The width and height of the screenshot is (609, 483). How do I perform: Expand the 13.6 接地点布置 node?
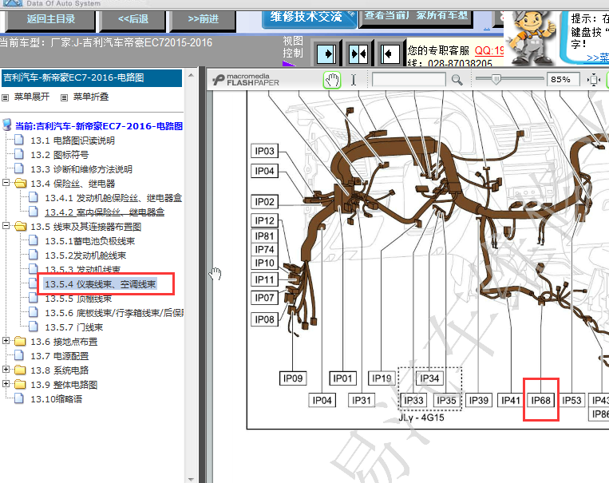[x=6, y=340]
